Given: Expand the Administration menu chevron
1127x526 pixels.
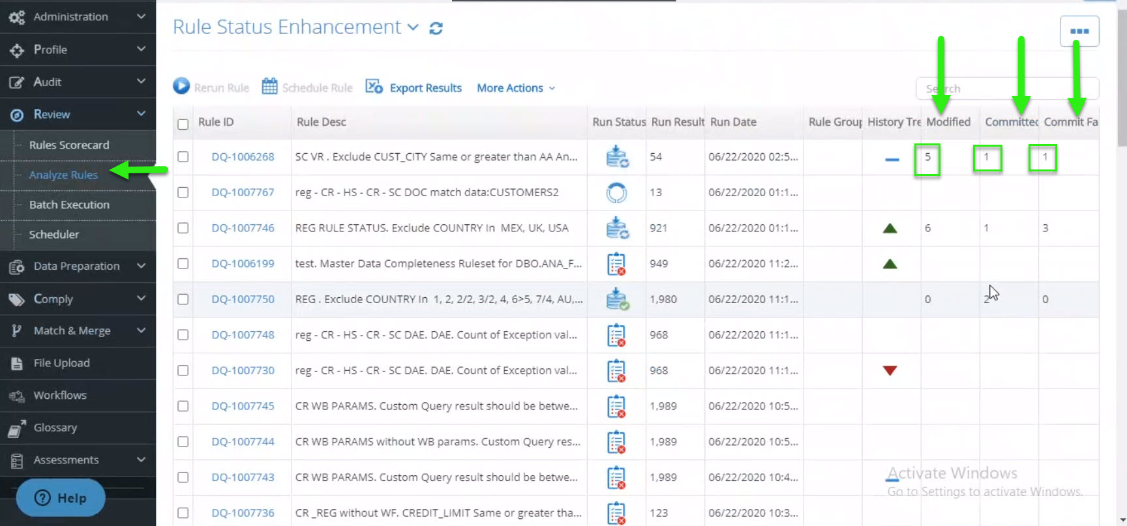Looking at the screenshot, I should [141, 16].
